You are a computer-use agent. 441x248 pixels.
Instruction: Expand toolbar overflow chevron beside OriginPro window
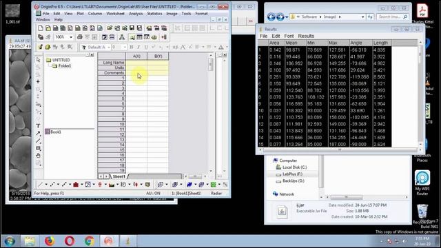tap(251, 21)
